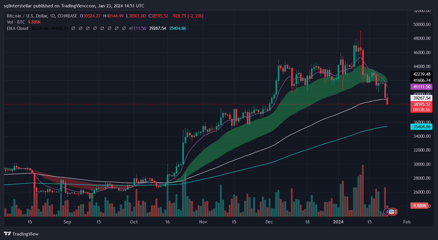The width and height of the screenshot is (438, 240).
Task: Click the 50000.00 level on price scale
Action: point(421,25)
